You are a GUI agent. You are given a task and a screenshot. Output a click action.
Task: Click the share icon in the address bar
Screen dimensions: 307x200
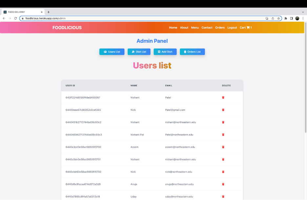273,18
